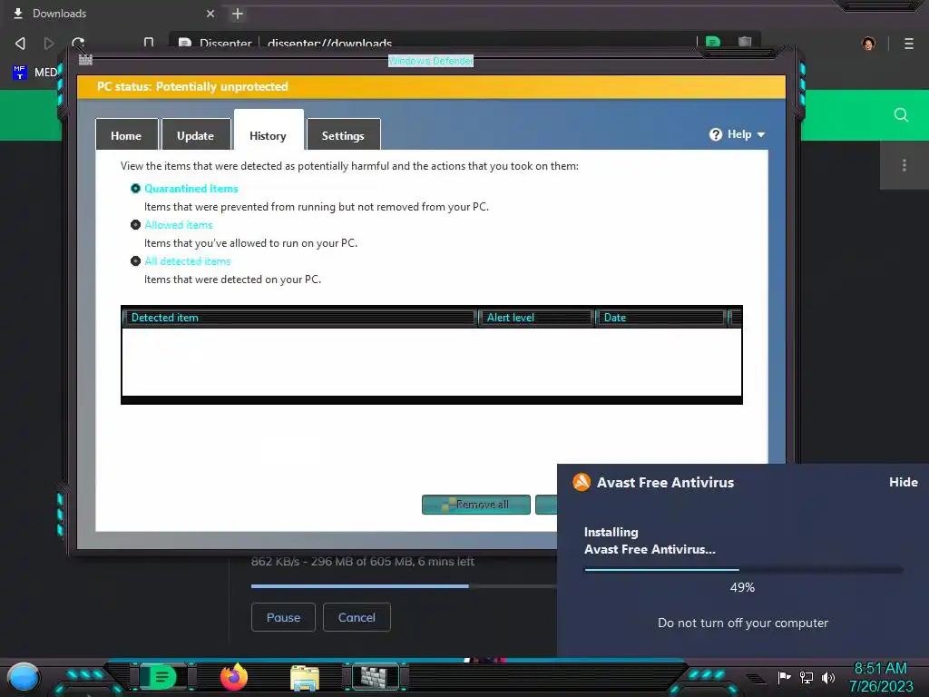Select the History tab in Defender
The width and height of the screenshot is (929, 697).
tap(269, 132)
